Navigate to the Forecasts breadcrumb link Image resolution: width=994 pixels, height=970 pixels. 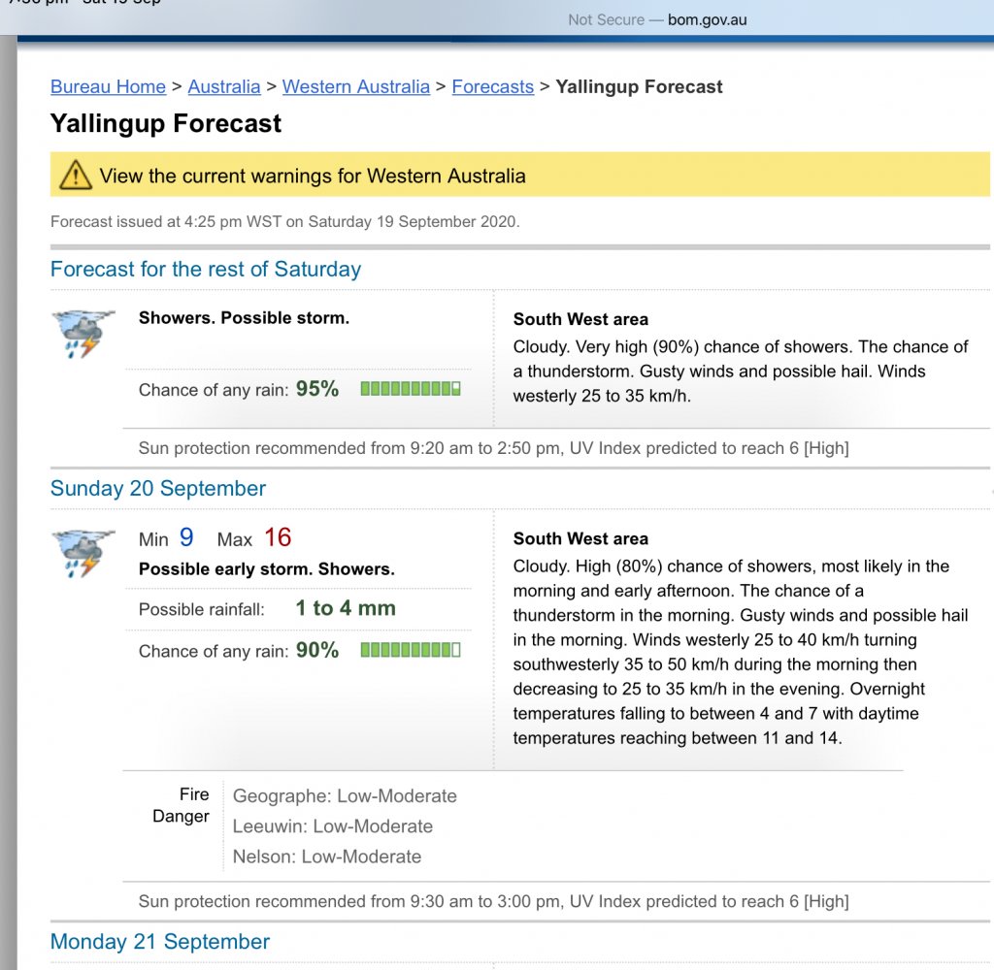click(x=492, y=86)
